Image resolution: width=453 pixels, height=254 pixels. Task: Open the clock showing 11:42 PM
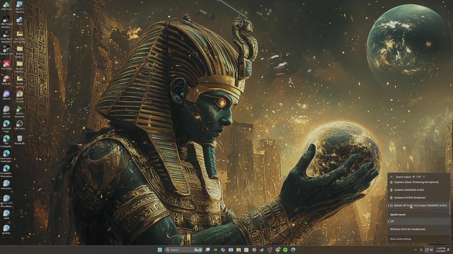click(441, 250)
